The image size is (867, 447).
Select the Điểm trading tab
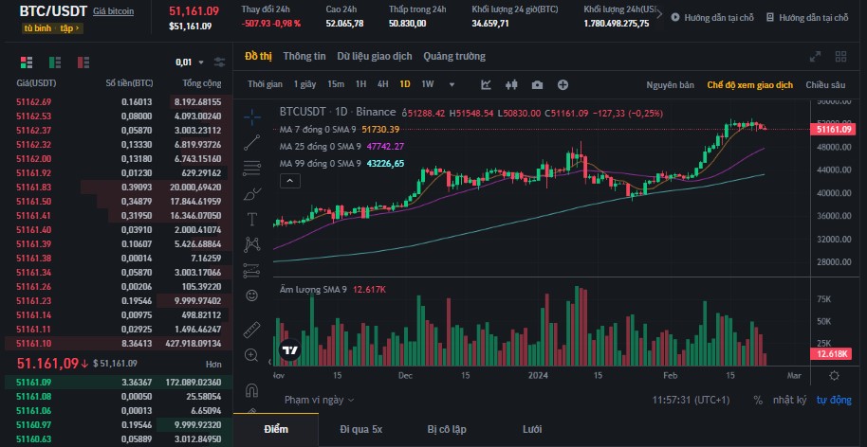point(276,429)
